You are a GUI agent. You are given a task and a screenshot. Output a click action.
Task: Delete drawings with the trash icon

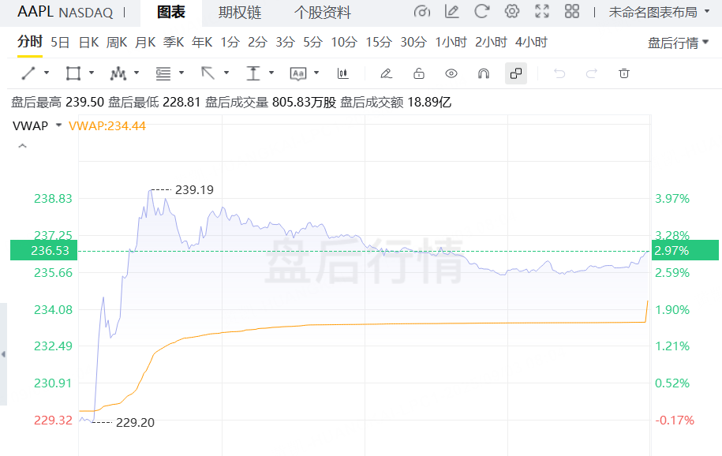[x=624, y=73]
